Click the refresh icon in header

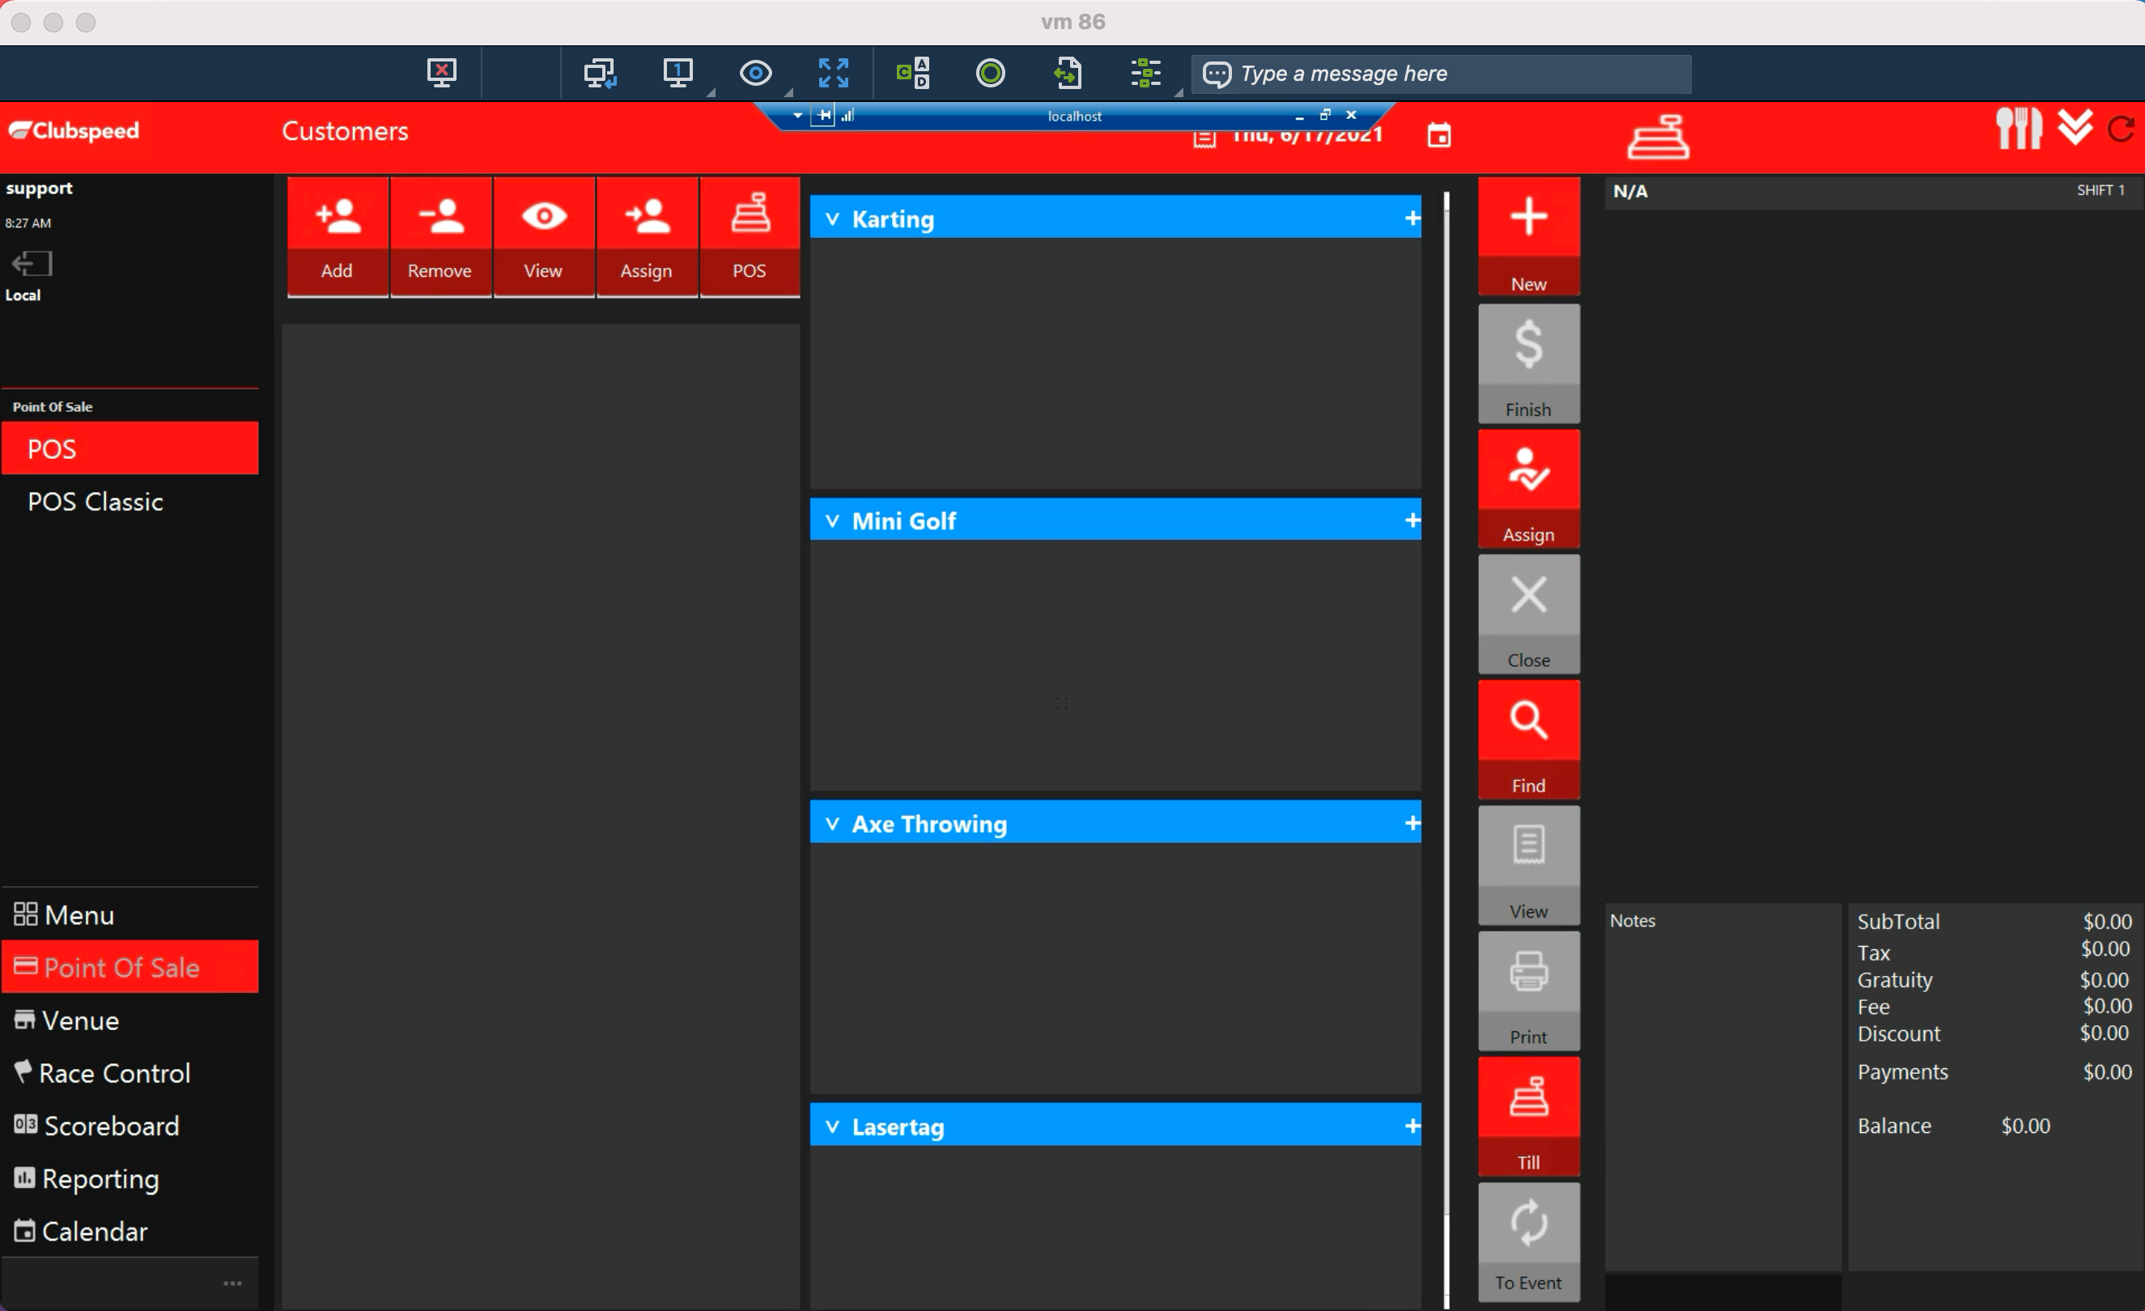[2121, 129]
